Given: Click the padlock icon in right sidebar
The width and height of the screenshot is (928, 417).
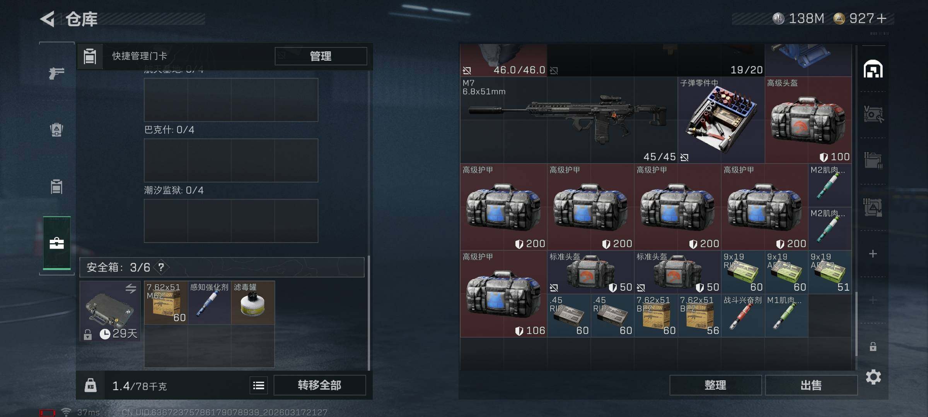Looking at the screenshot, I should coord(873,346).
